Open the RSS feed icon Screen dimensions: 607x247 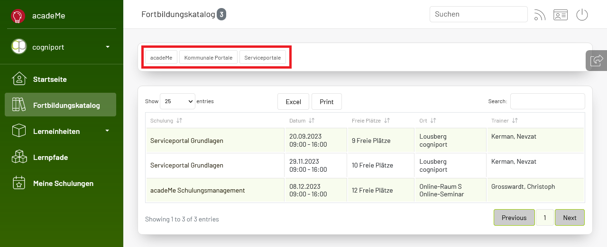click(540, 15)
